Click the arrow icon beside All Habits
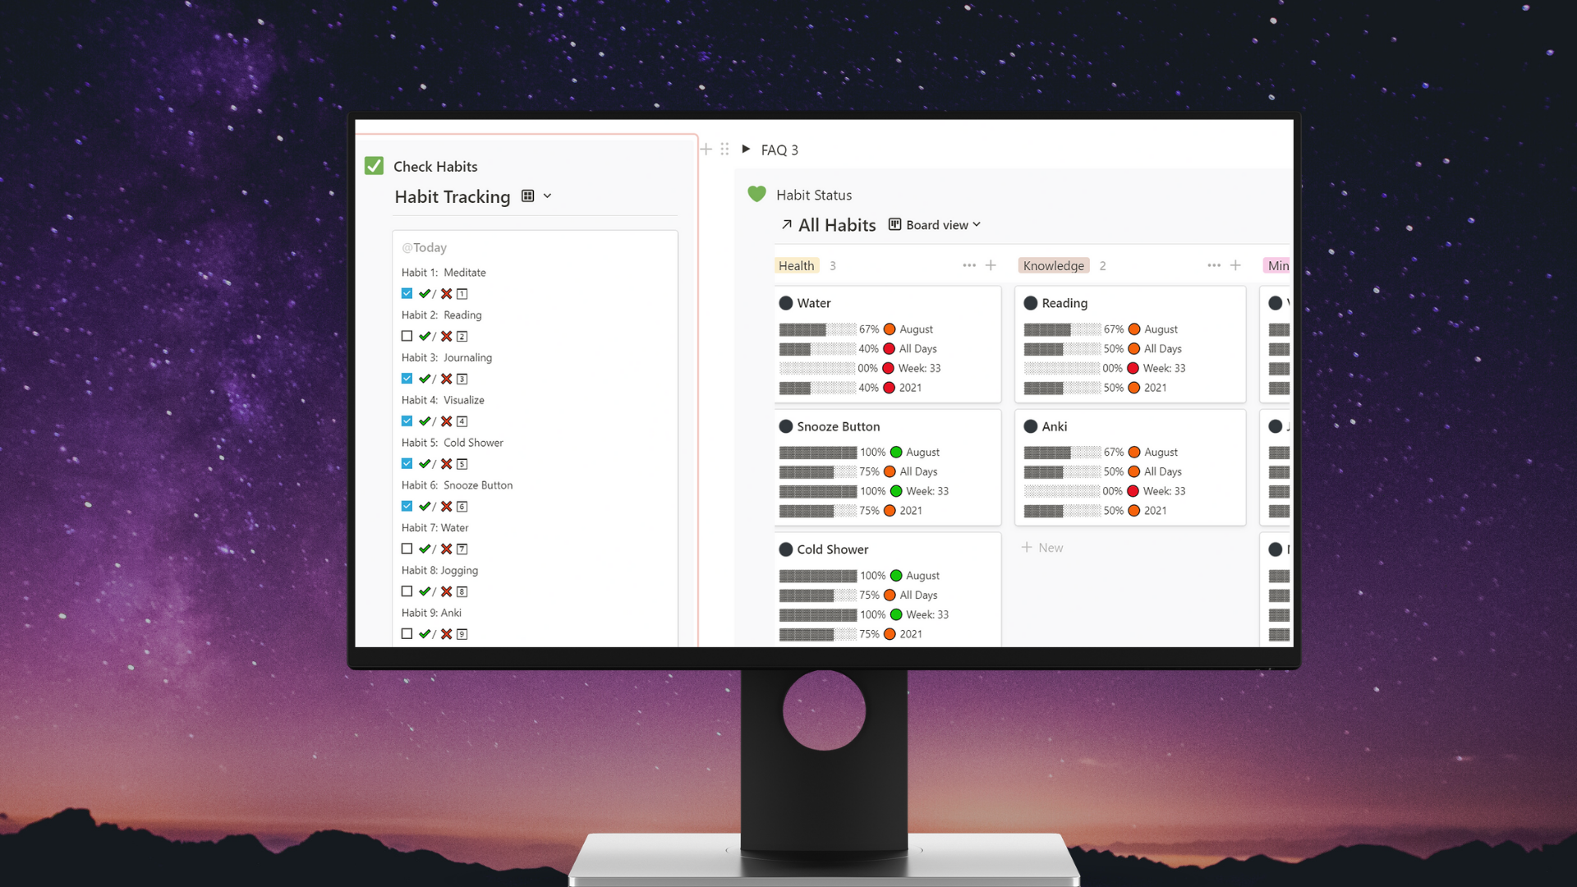 tap(787, 224)
